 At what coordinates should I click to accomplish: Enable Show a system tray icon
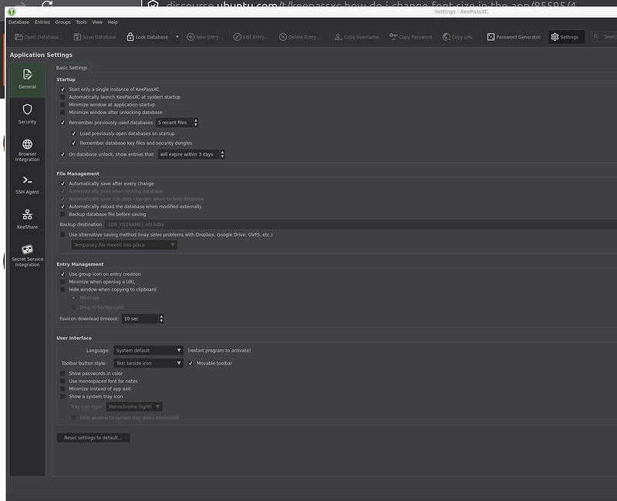[62, 396]
